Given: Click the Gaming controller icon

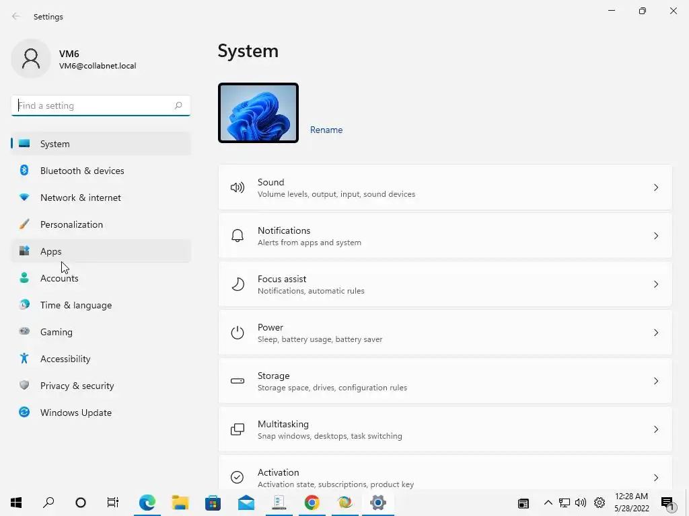Looking at the screenshot, I should coord(24,331).
